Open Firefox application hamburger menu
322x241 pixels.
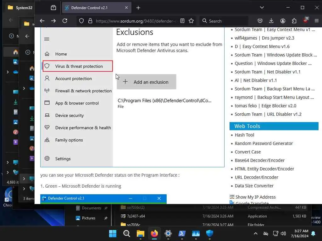316,21
